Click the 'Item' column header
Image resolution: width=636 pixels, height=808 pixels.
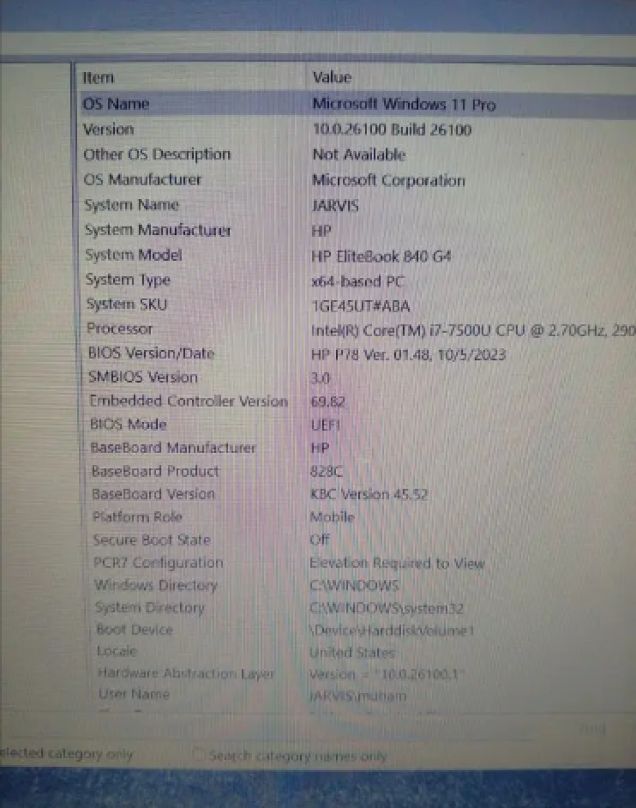click(99, 78)
